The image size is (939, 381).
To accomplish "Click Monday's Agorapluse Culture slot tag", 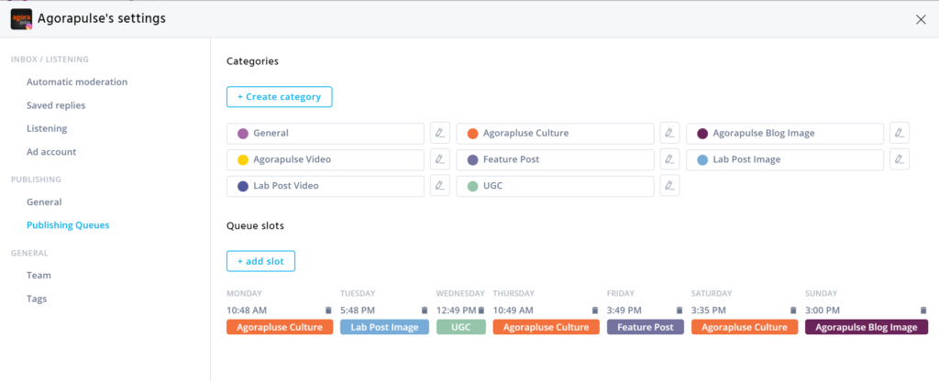I will [x=280, y=327].
